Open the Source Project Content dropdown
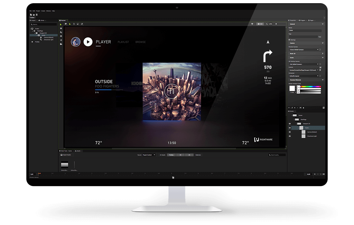Image resolution: width=354 pixels, height=225 pixels. click(x=149, y=155)
